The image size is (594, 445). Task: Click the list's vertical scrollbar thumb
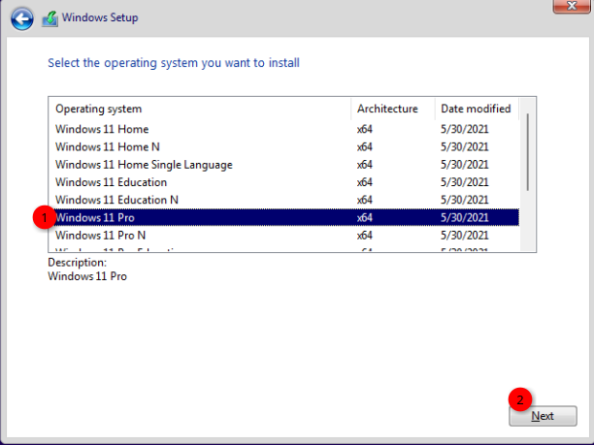528,150
